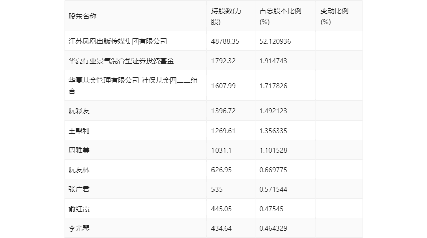Image resolution: width=427 pixels, height=238 pixels.
Task: Click the holding value 434.64
Action: [221, 228]
